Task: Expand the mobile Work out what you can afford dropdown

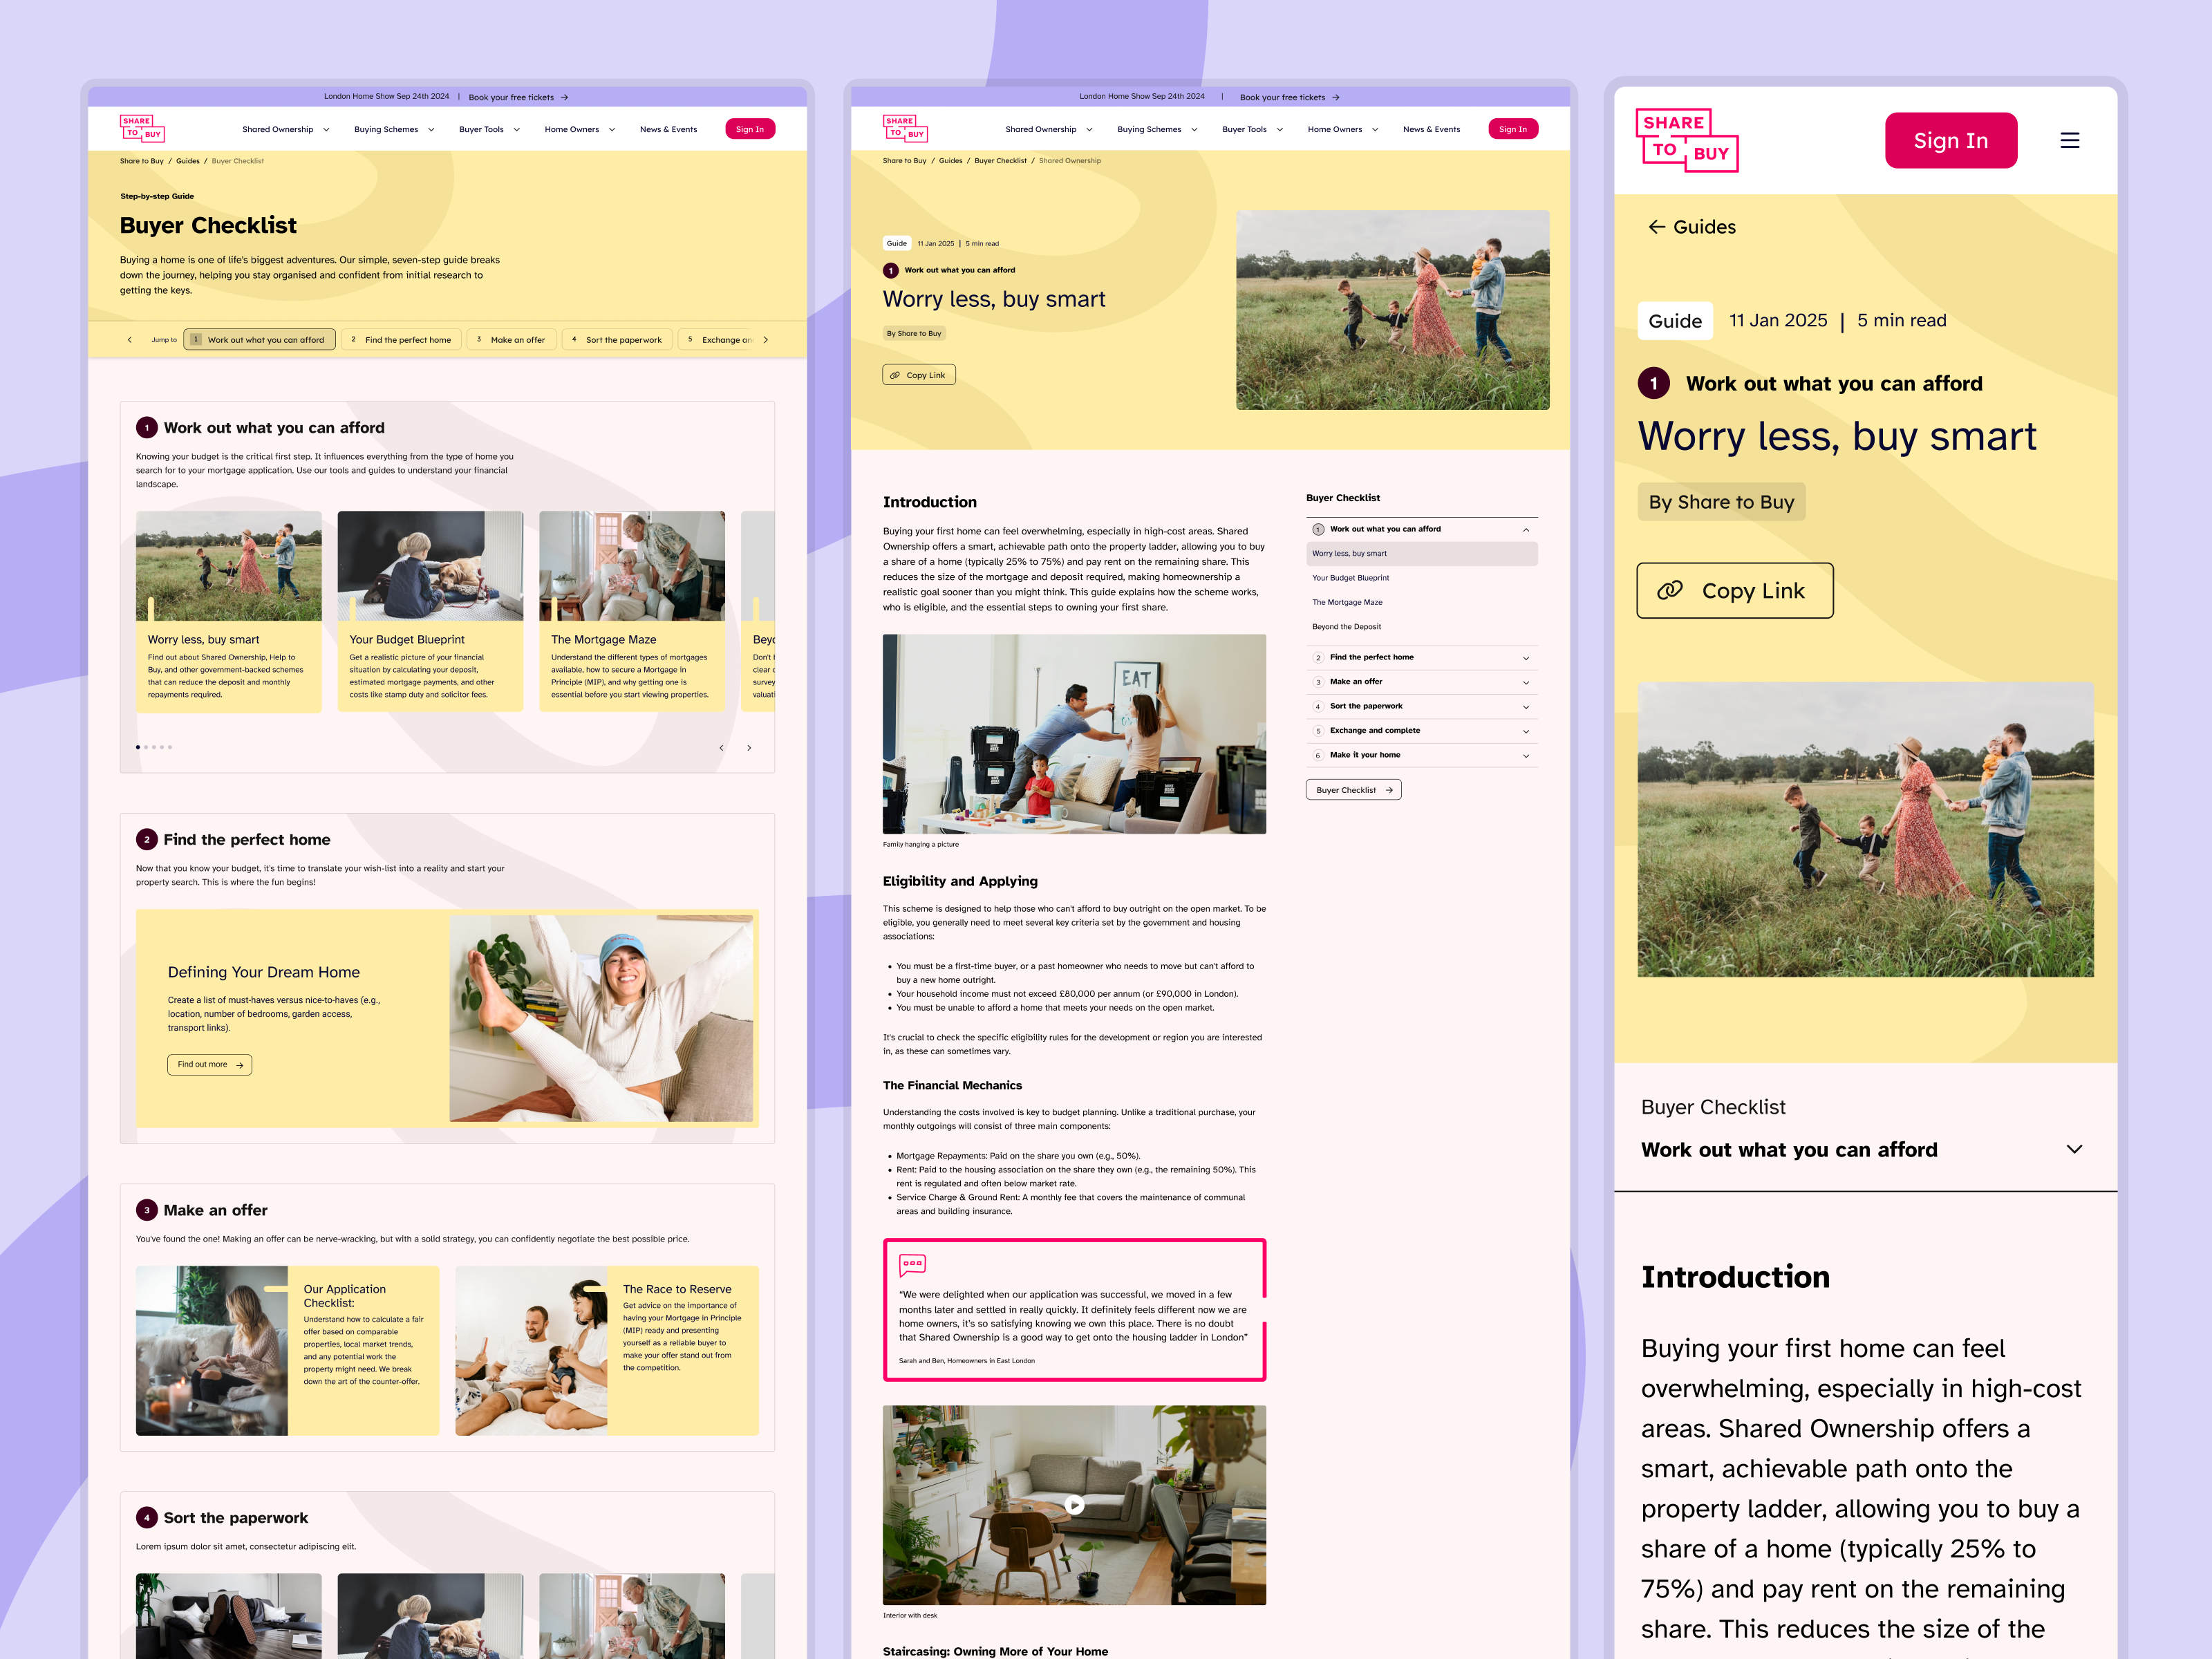Action: point(2074,1149)
